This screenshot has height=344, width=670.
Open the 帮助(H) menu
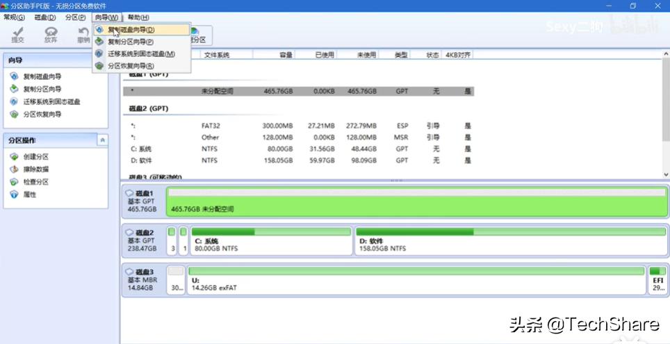138,17
